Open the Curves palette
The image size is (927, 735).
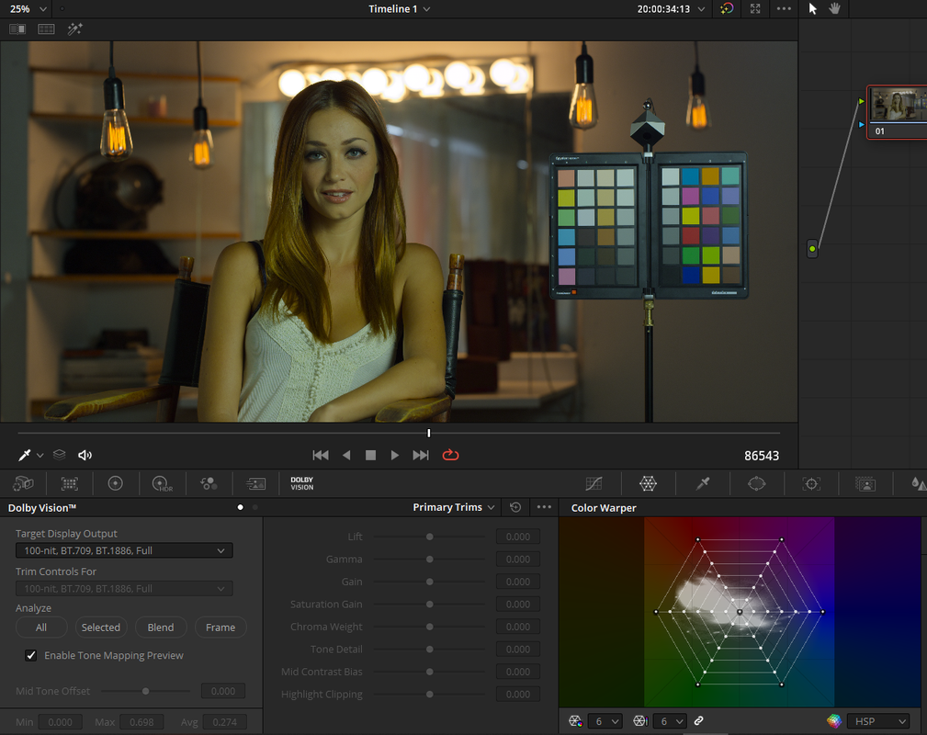594,483
